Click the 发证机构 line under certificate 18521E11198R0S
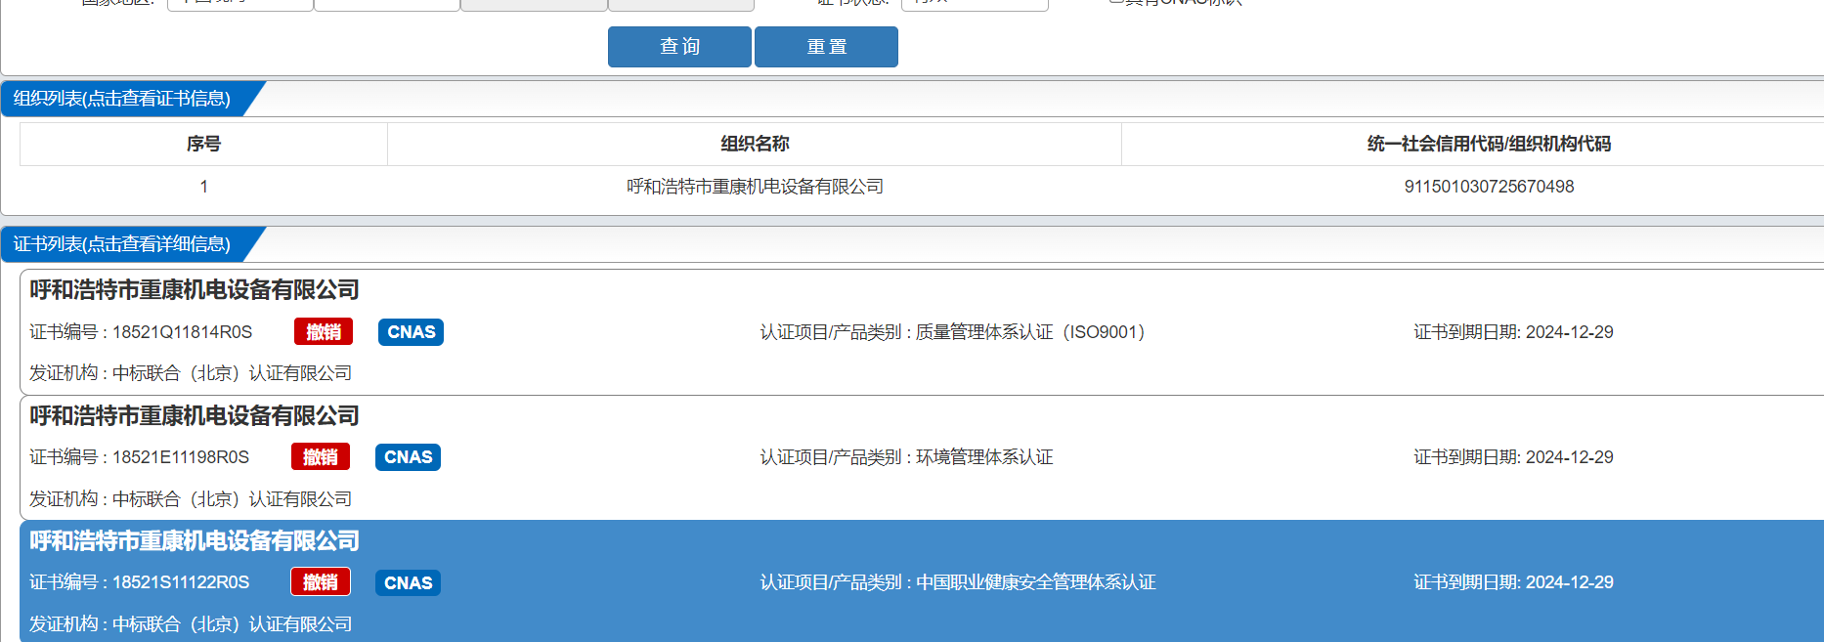This screenshot has height=642, width=1824. 191,499
